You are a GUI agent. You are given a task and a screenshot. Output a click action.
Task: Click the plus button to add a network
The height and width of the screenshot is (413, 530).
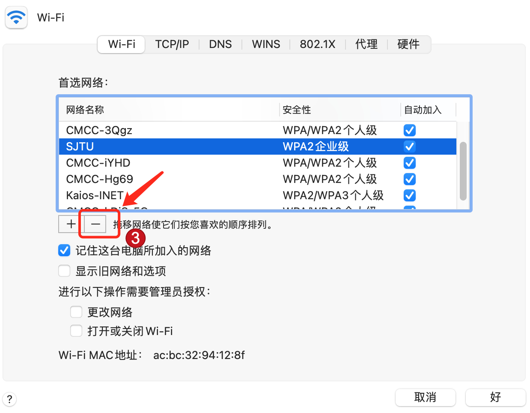click(x=71, y=224)
